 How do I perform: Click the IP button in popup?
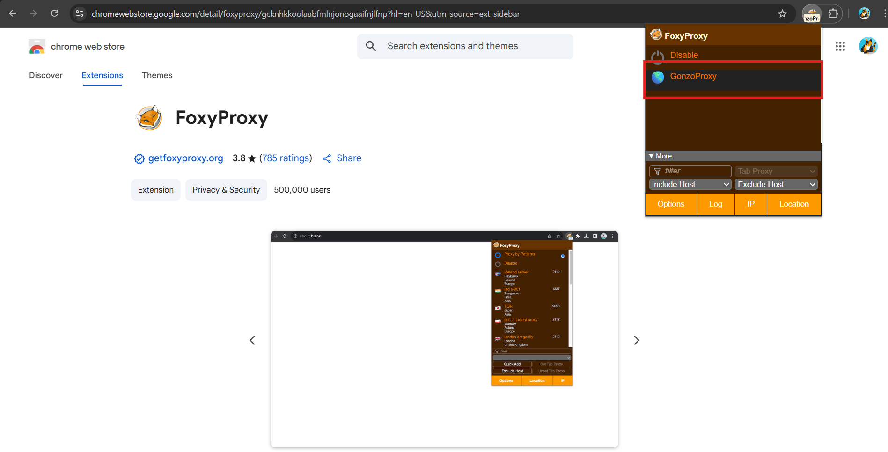click(751, 204)
